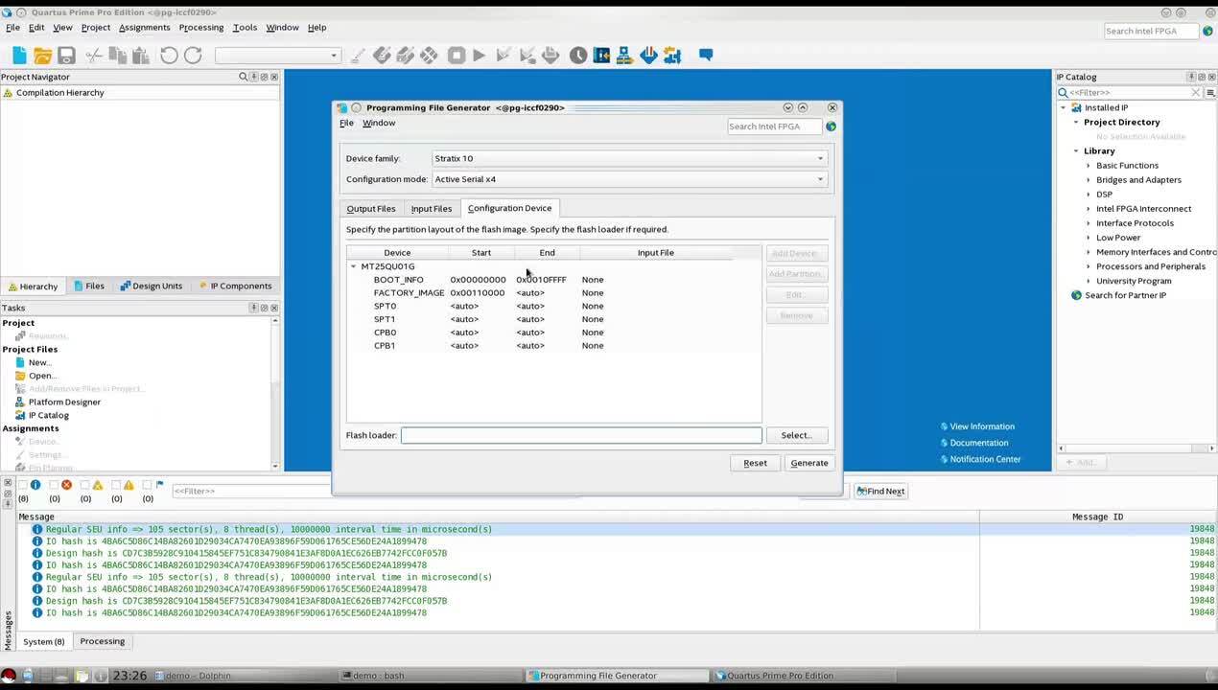This screenshot has width=1218, height=690.
Task: Click the Undo arrow in toolbar
Action: (x=169, y=56)
